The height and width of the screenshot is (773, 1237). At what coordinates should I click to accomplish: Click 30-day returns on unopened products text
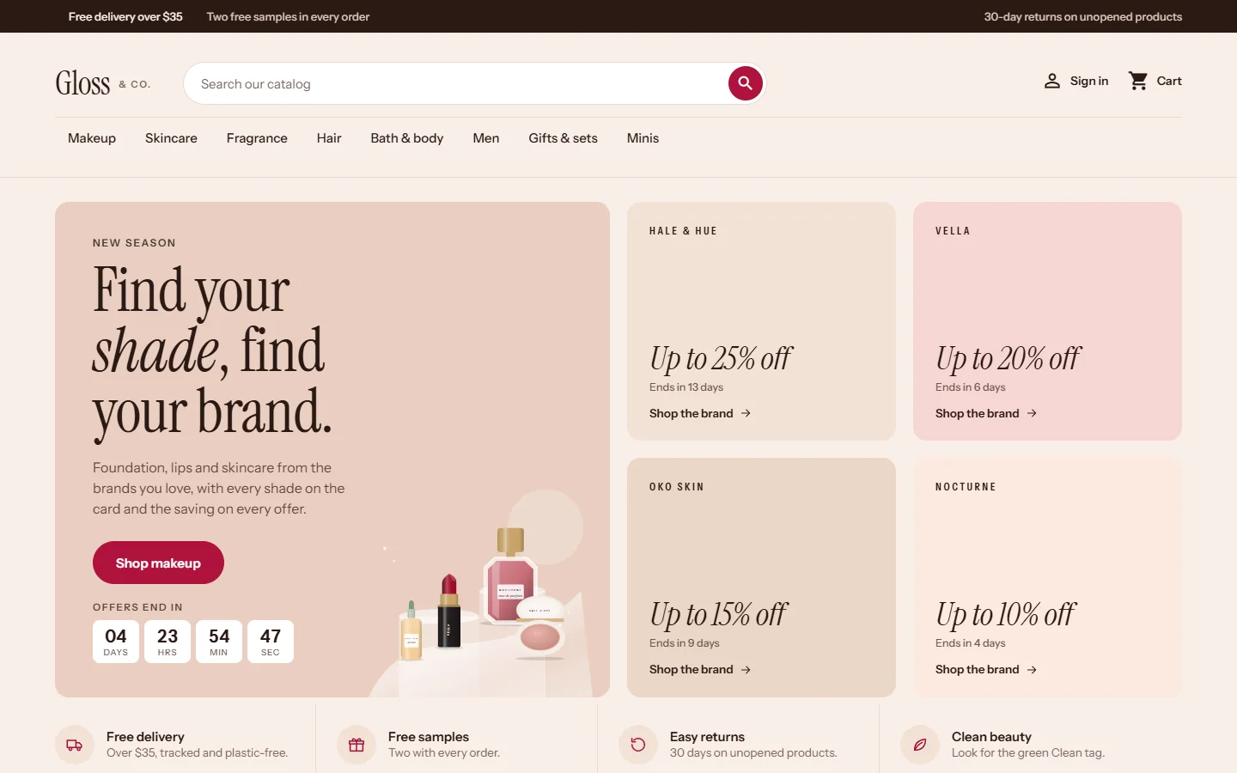pos(1083,16)
